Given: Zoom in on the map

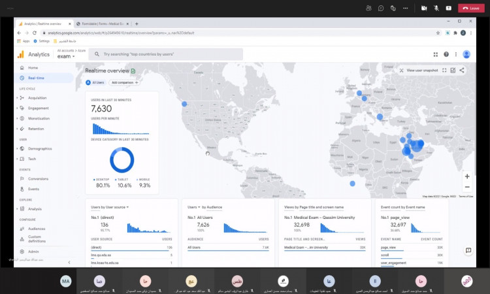Looking at the screenshot, I should click(x=467, y=176).
